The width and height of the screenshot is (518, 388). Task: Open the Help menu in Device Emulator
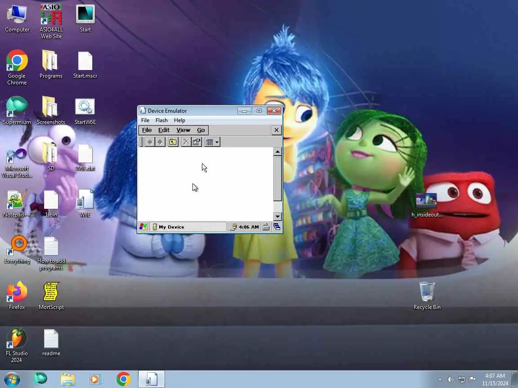[179, 120]
